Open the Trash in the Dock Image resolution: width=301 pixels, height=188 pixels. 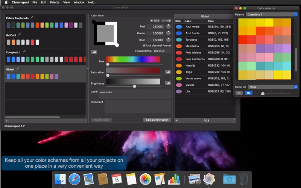point(243,179)
